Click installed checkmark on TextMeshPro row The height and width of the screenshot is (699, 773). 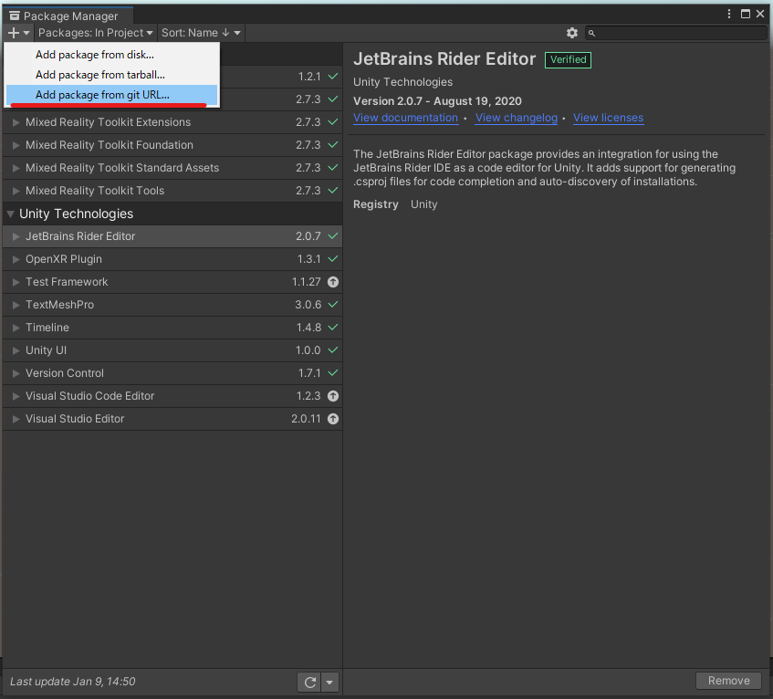click(333, 305)
